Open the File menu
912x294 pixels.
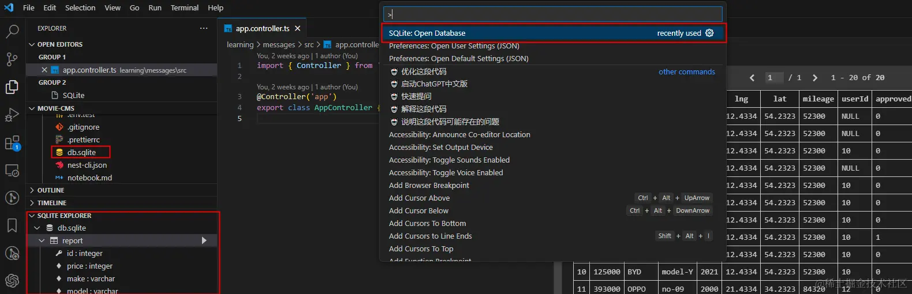(29, 7)
